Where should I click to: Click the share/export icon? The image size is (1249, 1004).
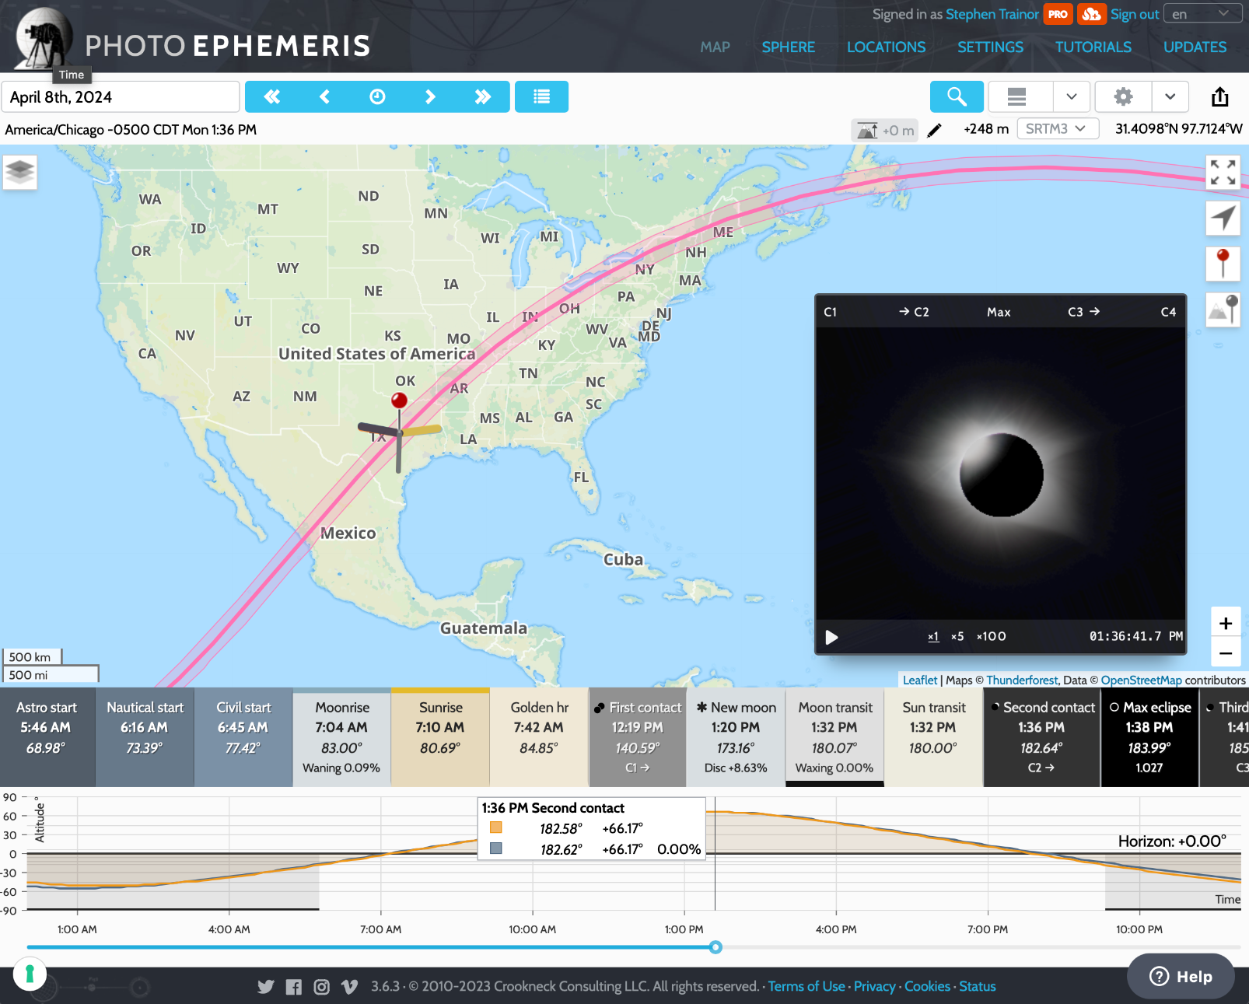pyautogui.click(x=1220, y=96)
